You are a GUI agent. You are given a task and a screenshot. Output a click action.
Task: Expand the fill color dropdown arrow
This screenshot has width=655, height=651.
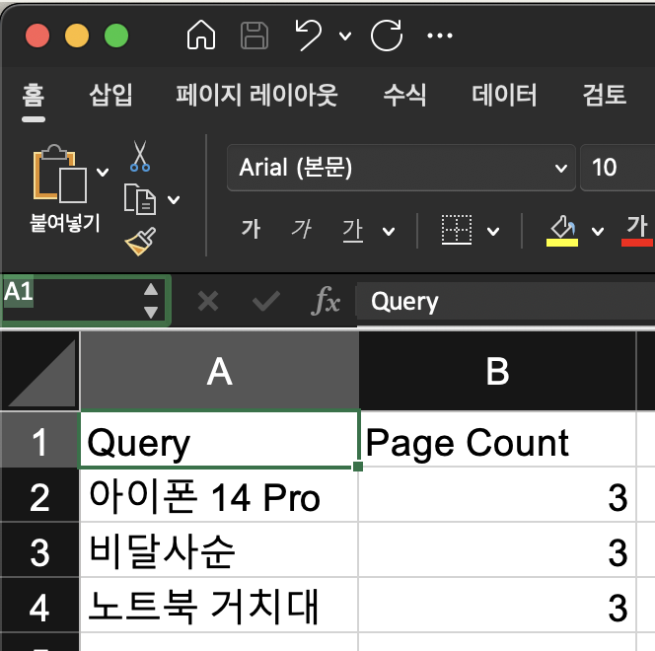point(598,232)
